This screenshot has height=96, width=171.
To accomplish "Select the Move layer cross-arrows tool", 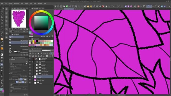I will (x=2, y=20).
